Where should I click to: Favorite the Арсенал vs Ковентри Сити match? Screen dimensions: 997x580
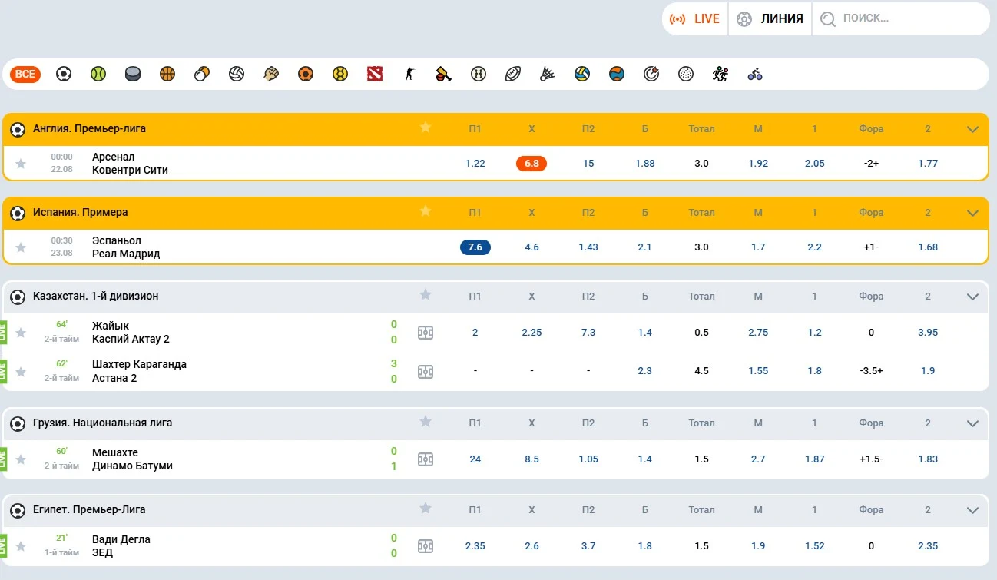[21, 164]
